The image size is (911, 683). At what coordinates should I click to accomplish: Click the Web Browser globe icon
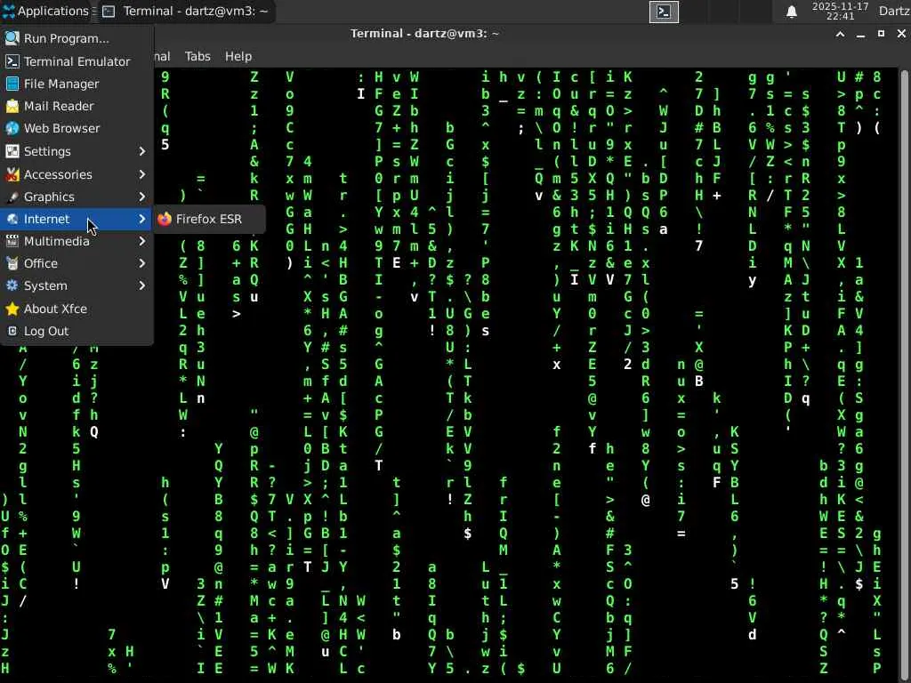pos(12,128)
